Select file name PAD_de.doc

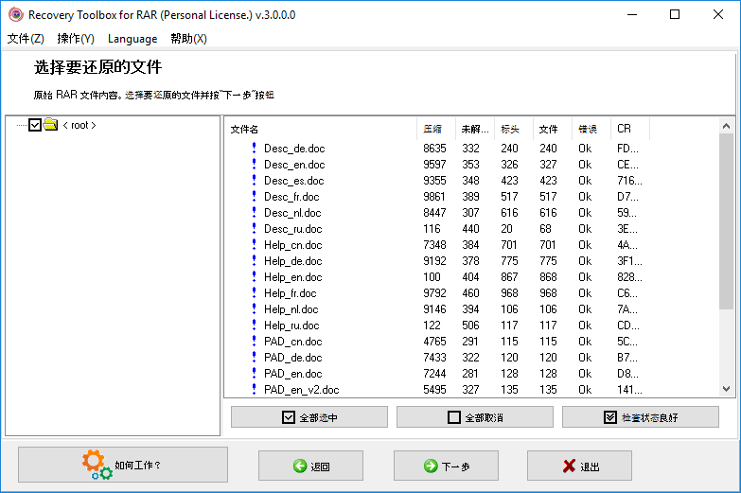[293, 358]
